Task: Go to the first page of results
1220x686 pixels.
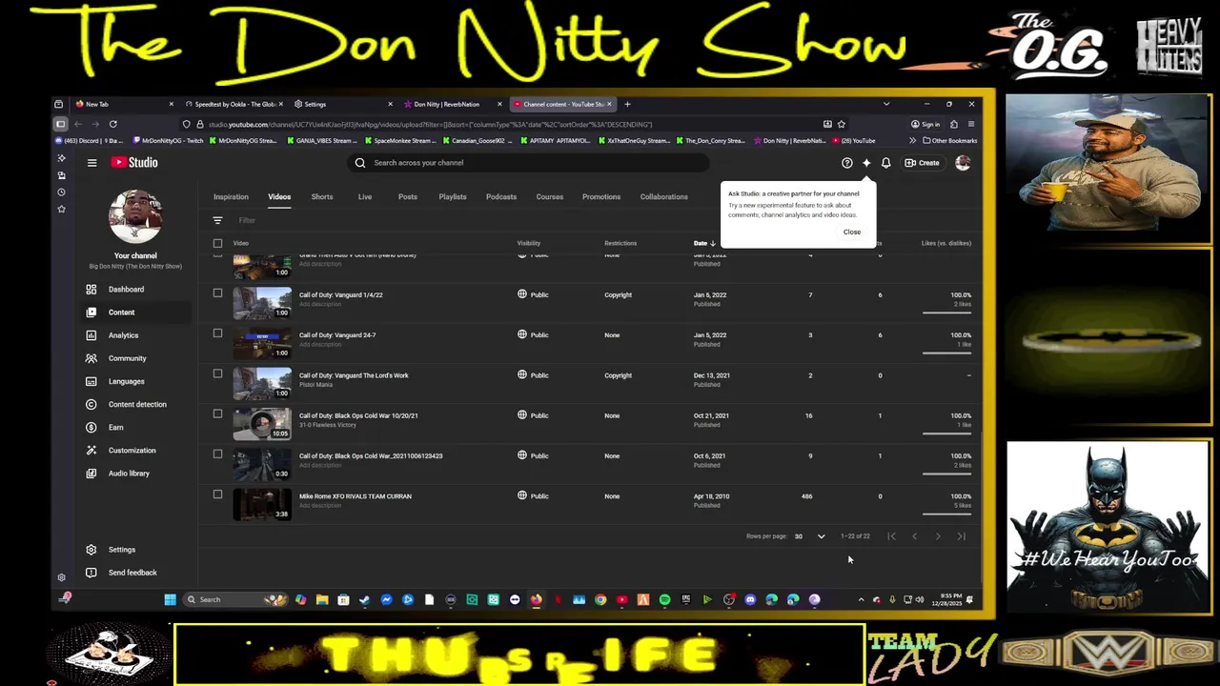Action: pos(891,536)
